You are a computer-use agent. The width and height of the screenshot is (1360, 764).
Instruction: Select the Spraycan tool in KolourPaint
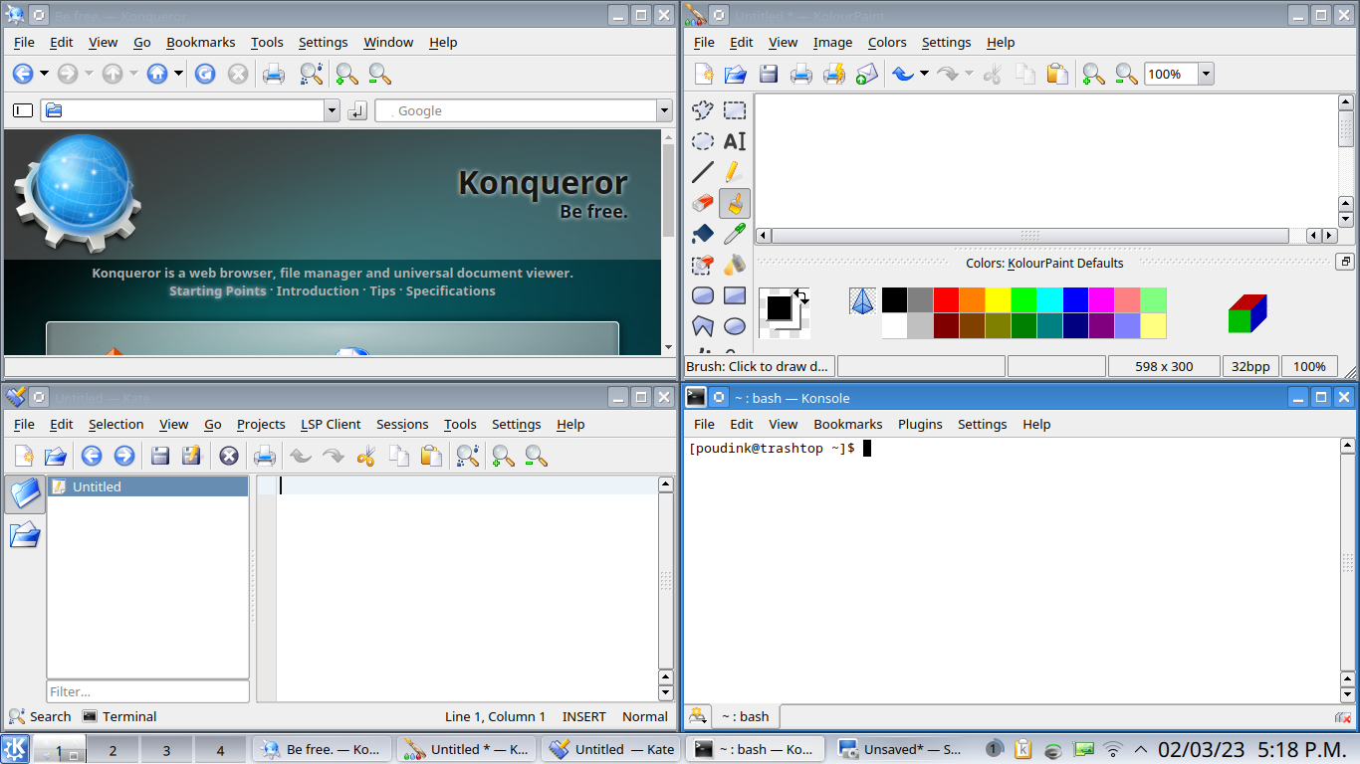pyautogui.click(x=735, y=266)
